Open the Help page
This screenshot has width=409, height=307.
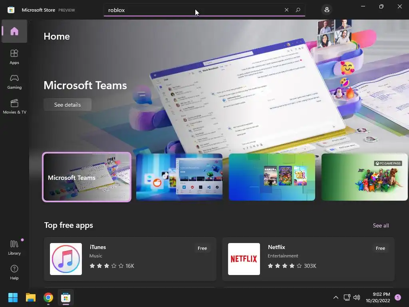click(14, 272)
